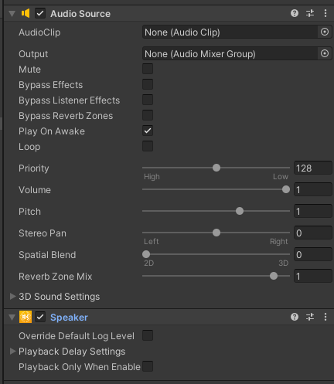This screenshot has width=334, height=384.
Task: Uncheck Play On Awake
Action: (x=148, y=131)
